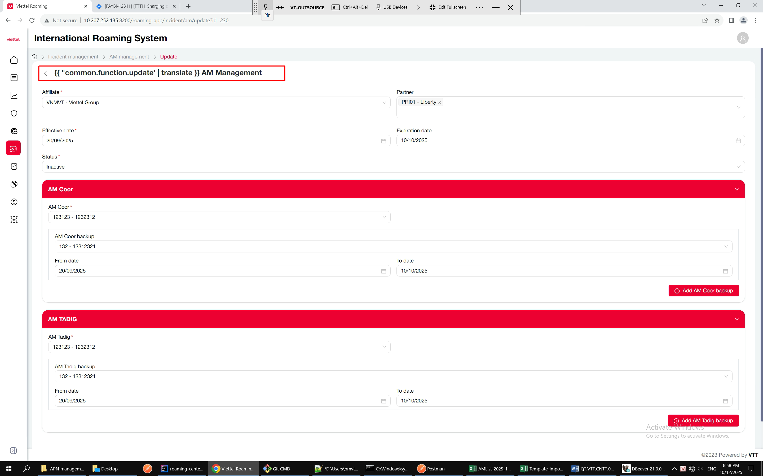
Task: Collapse the AM TADIG section
Action: [736, 319]
